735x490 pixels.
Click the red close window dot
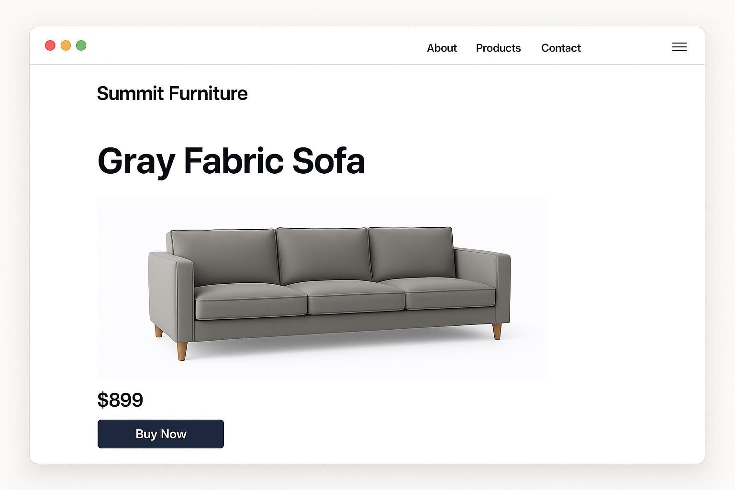pyautogui.click(x=50, y=45)
